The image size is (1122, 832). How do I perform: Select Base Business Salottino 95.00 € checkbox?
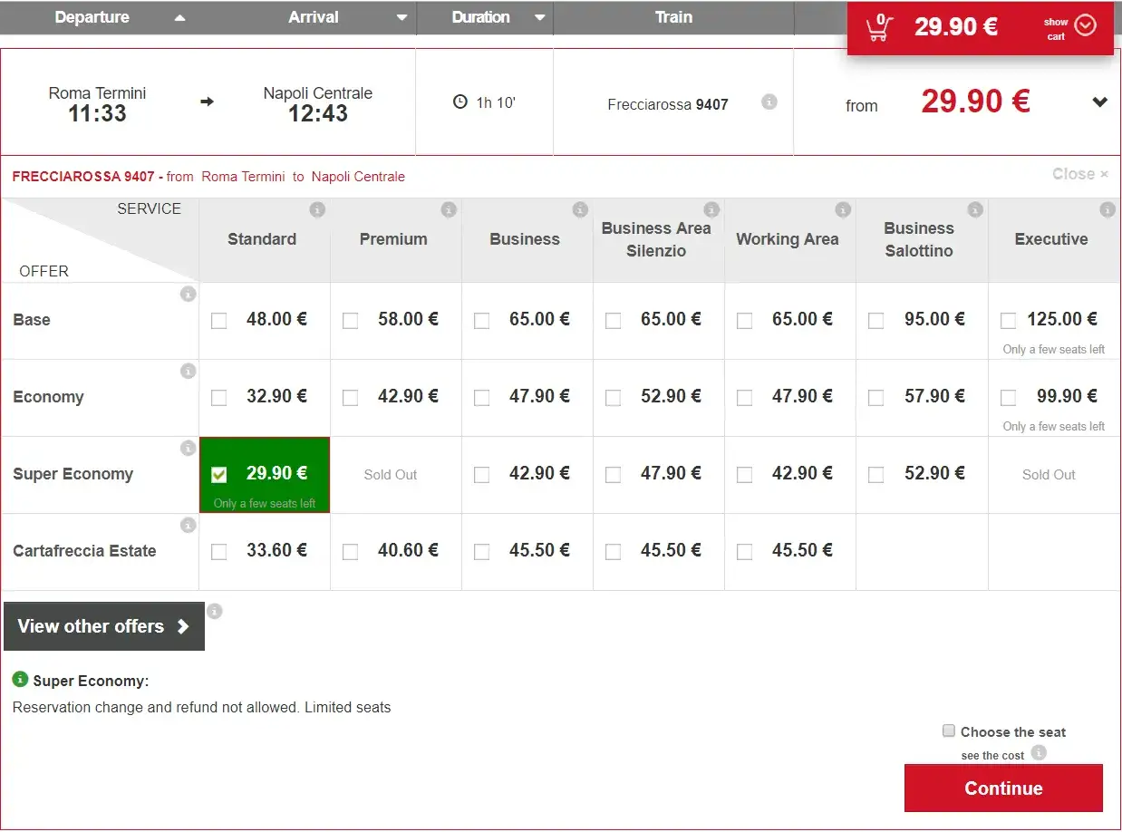[876, 321]
